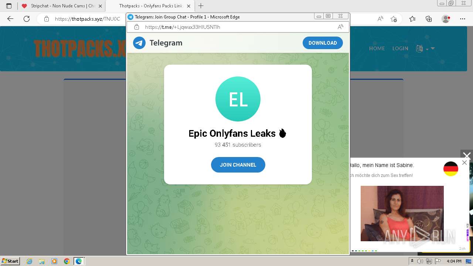This screenshot has width=473, height=266.
Task: Click the Read Aloud icon in popup address bar
Action: [x=340, y=27]
